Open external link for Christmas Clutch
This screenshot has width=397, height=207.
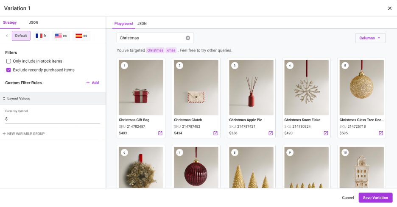(x=215, y=133)
